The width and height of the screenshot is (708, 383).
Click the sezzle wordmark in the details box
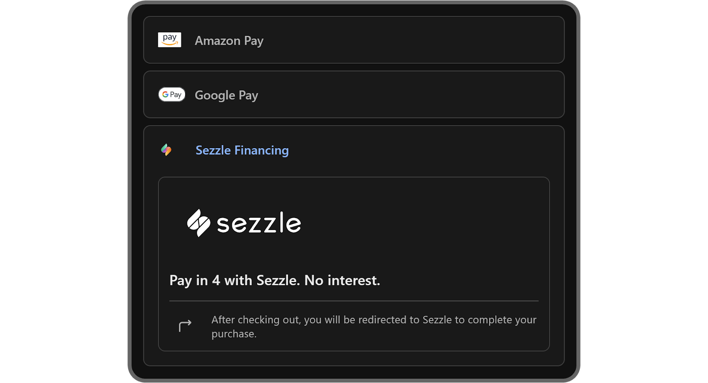(259, 223)
